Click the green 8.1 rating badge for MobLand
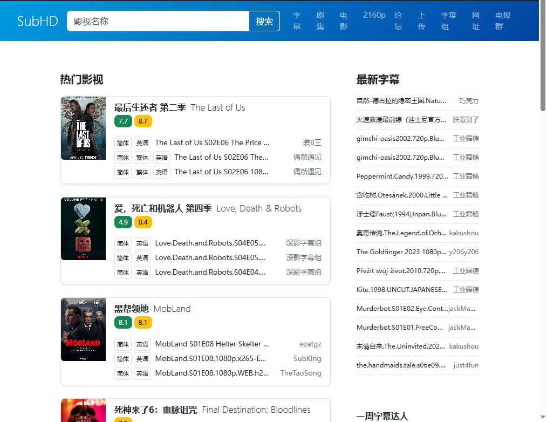Image resolution: width=547 pixels, height=422 pixels. click(122, 322)
